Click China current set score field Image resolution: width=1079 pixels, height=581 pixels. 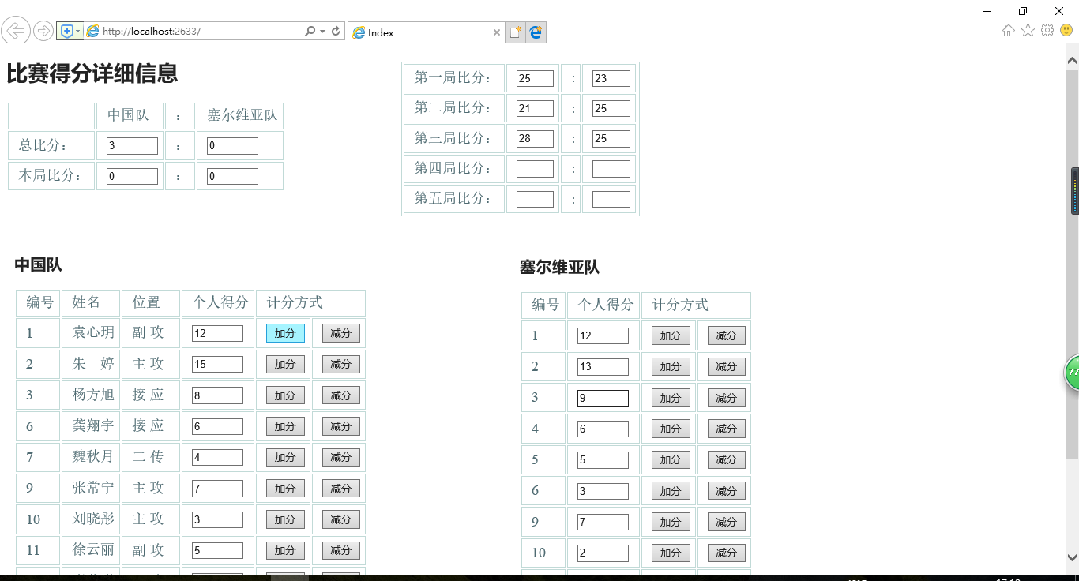click(x=132, y=176)
